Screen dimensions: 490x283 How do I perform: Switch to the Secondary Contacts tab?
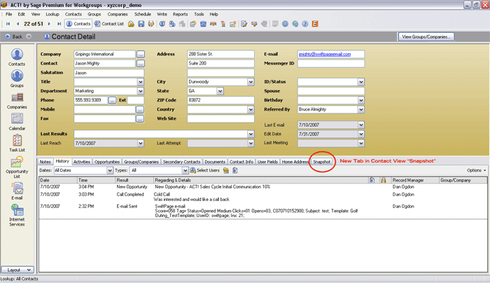[181, 162]
